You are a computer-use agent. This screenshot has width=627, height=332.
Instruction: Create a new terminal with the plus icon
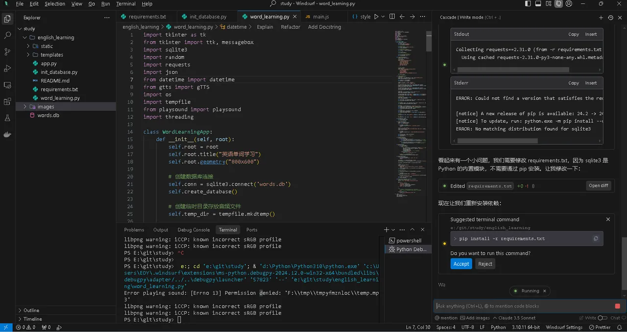386,230
